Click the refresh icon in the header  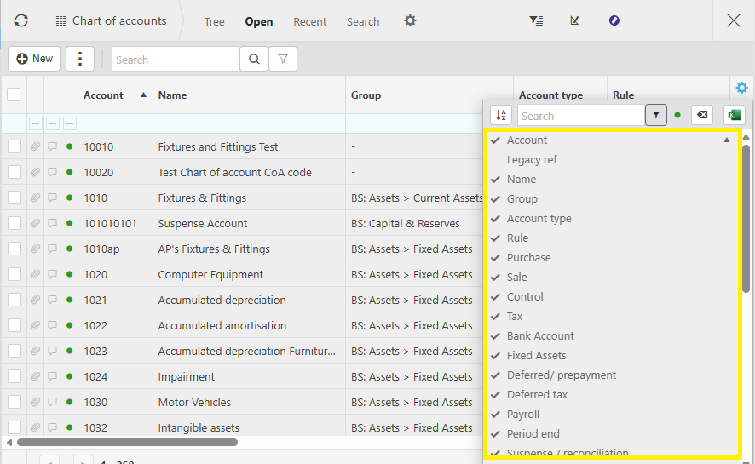(x=21, y=20)
